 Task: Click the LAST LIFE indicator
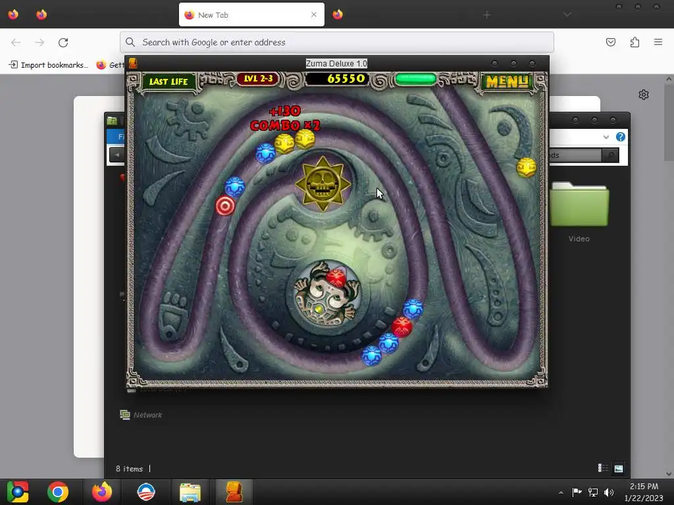tap(168, 81)
